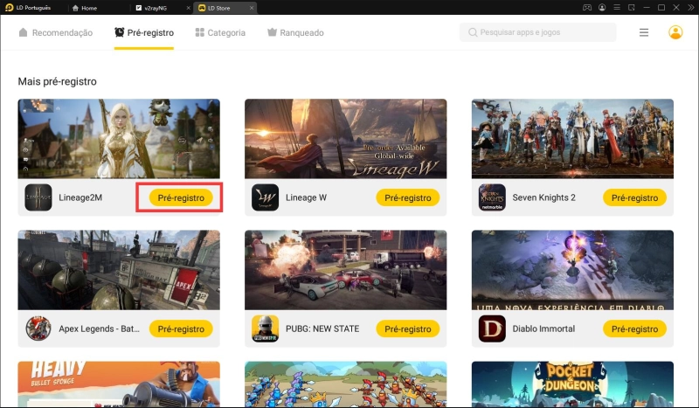The height and width of the screenshot is (408, 699).
Task: Switch to the Home window tab
Action: click(88, 8)
